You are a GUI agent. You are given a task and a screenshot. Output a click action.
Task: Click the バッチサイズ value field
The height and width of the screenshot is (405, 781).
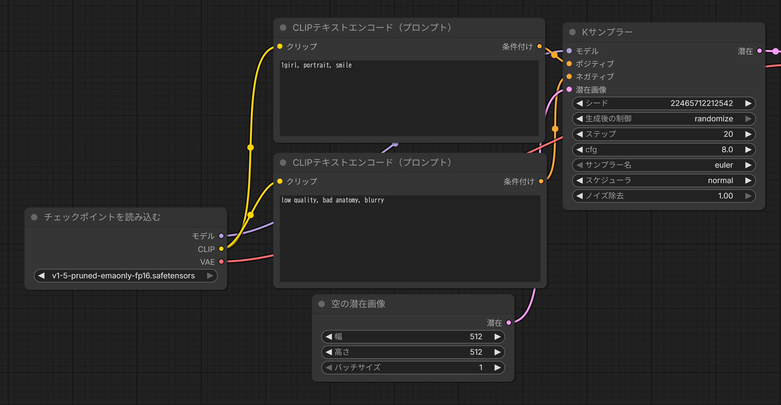pyautogui.click(x=413, y=367)
